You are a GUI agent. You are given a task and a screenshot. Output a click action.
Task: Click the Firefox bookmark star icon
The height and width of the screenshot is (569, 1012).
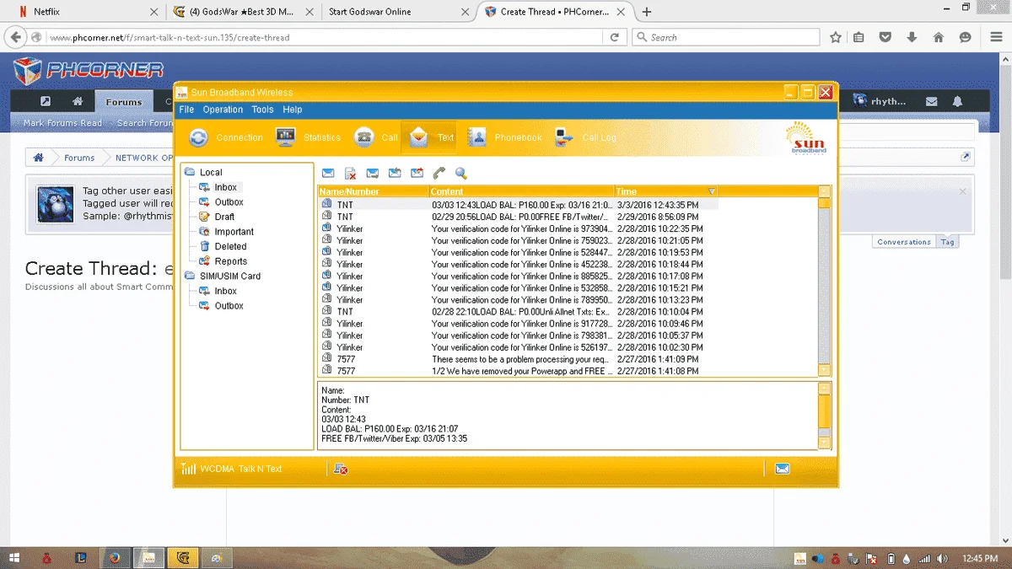836,37
